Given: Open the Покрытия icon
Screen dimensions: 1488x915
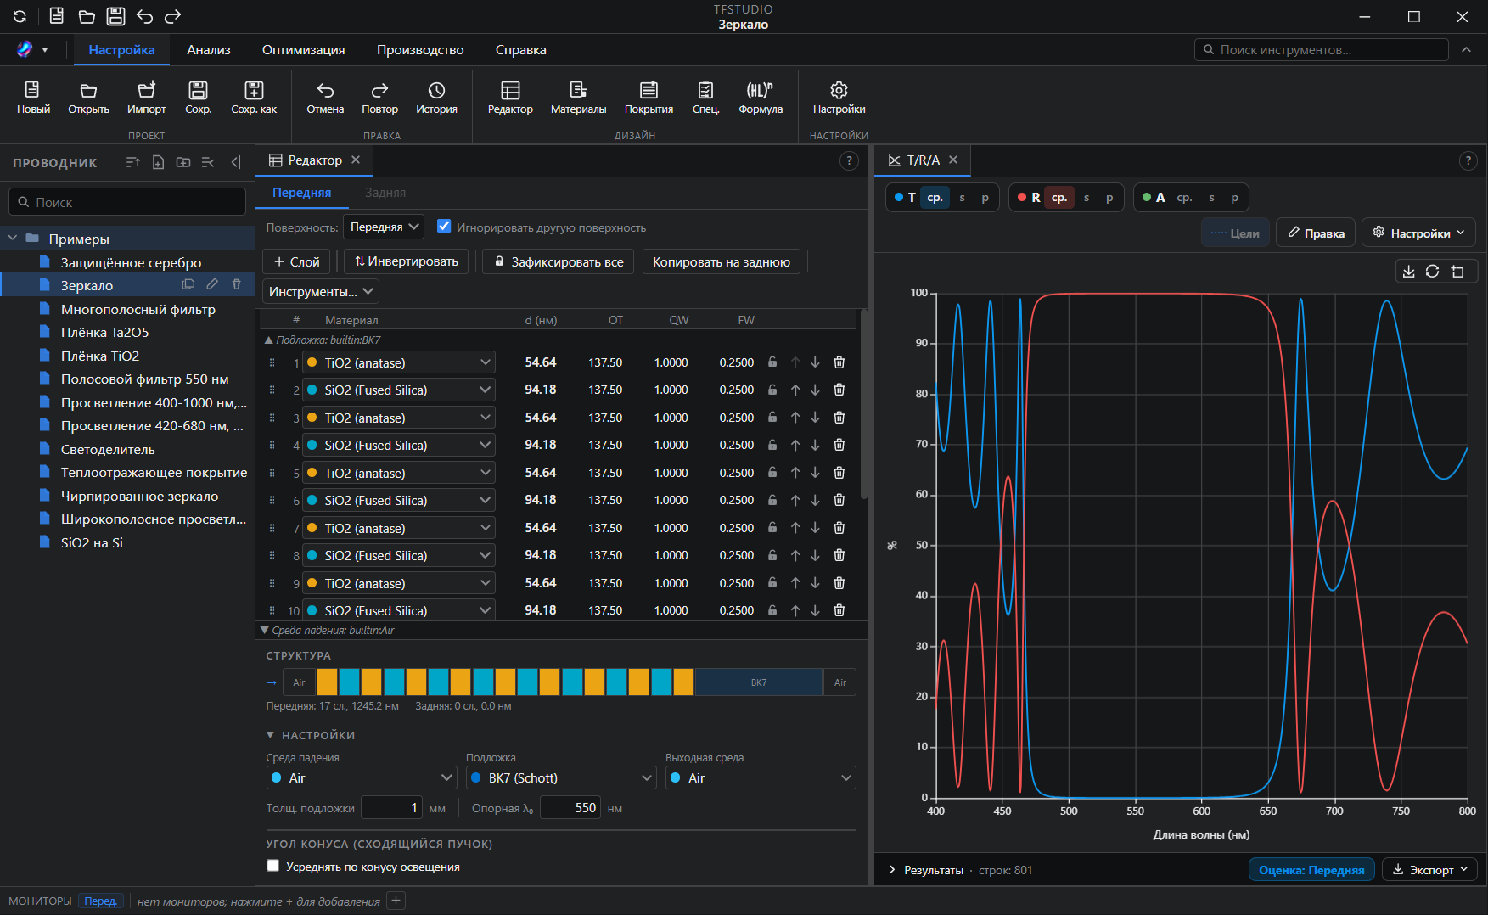Looking at the screenshot, I should click(x=649, y=98).
